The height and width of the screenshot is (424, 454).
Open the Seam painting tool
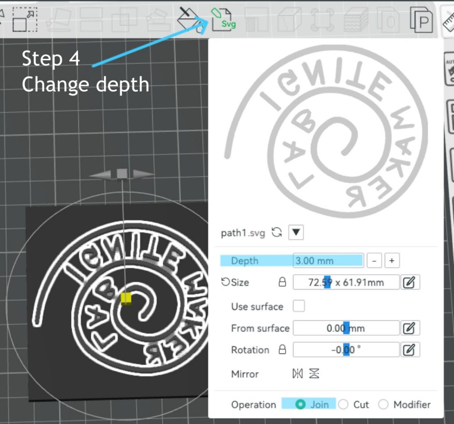256,19
